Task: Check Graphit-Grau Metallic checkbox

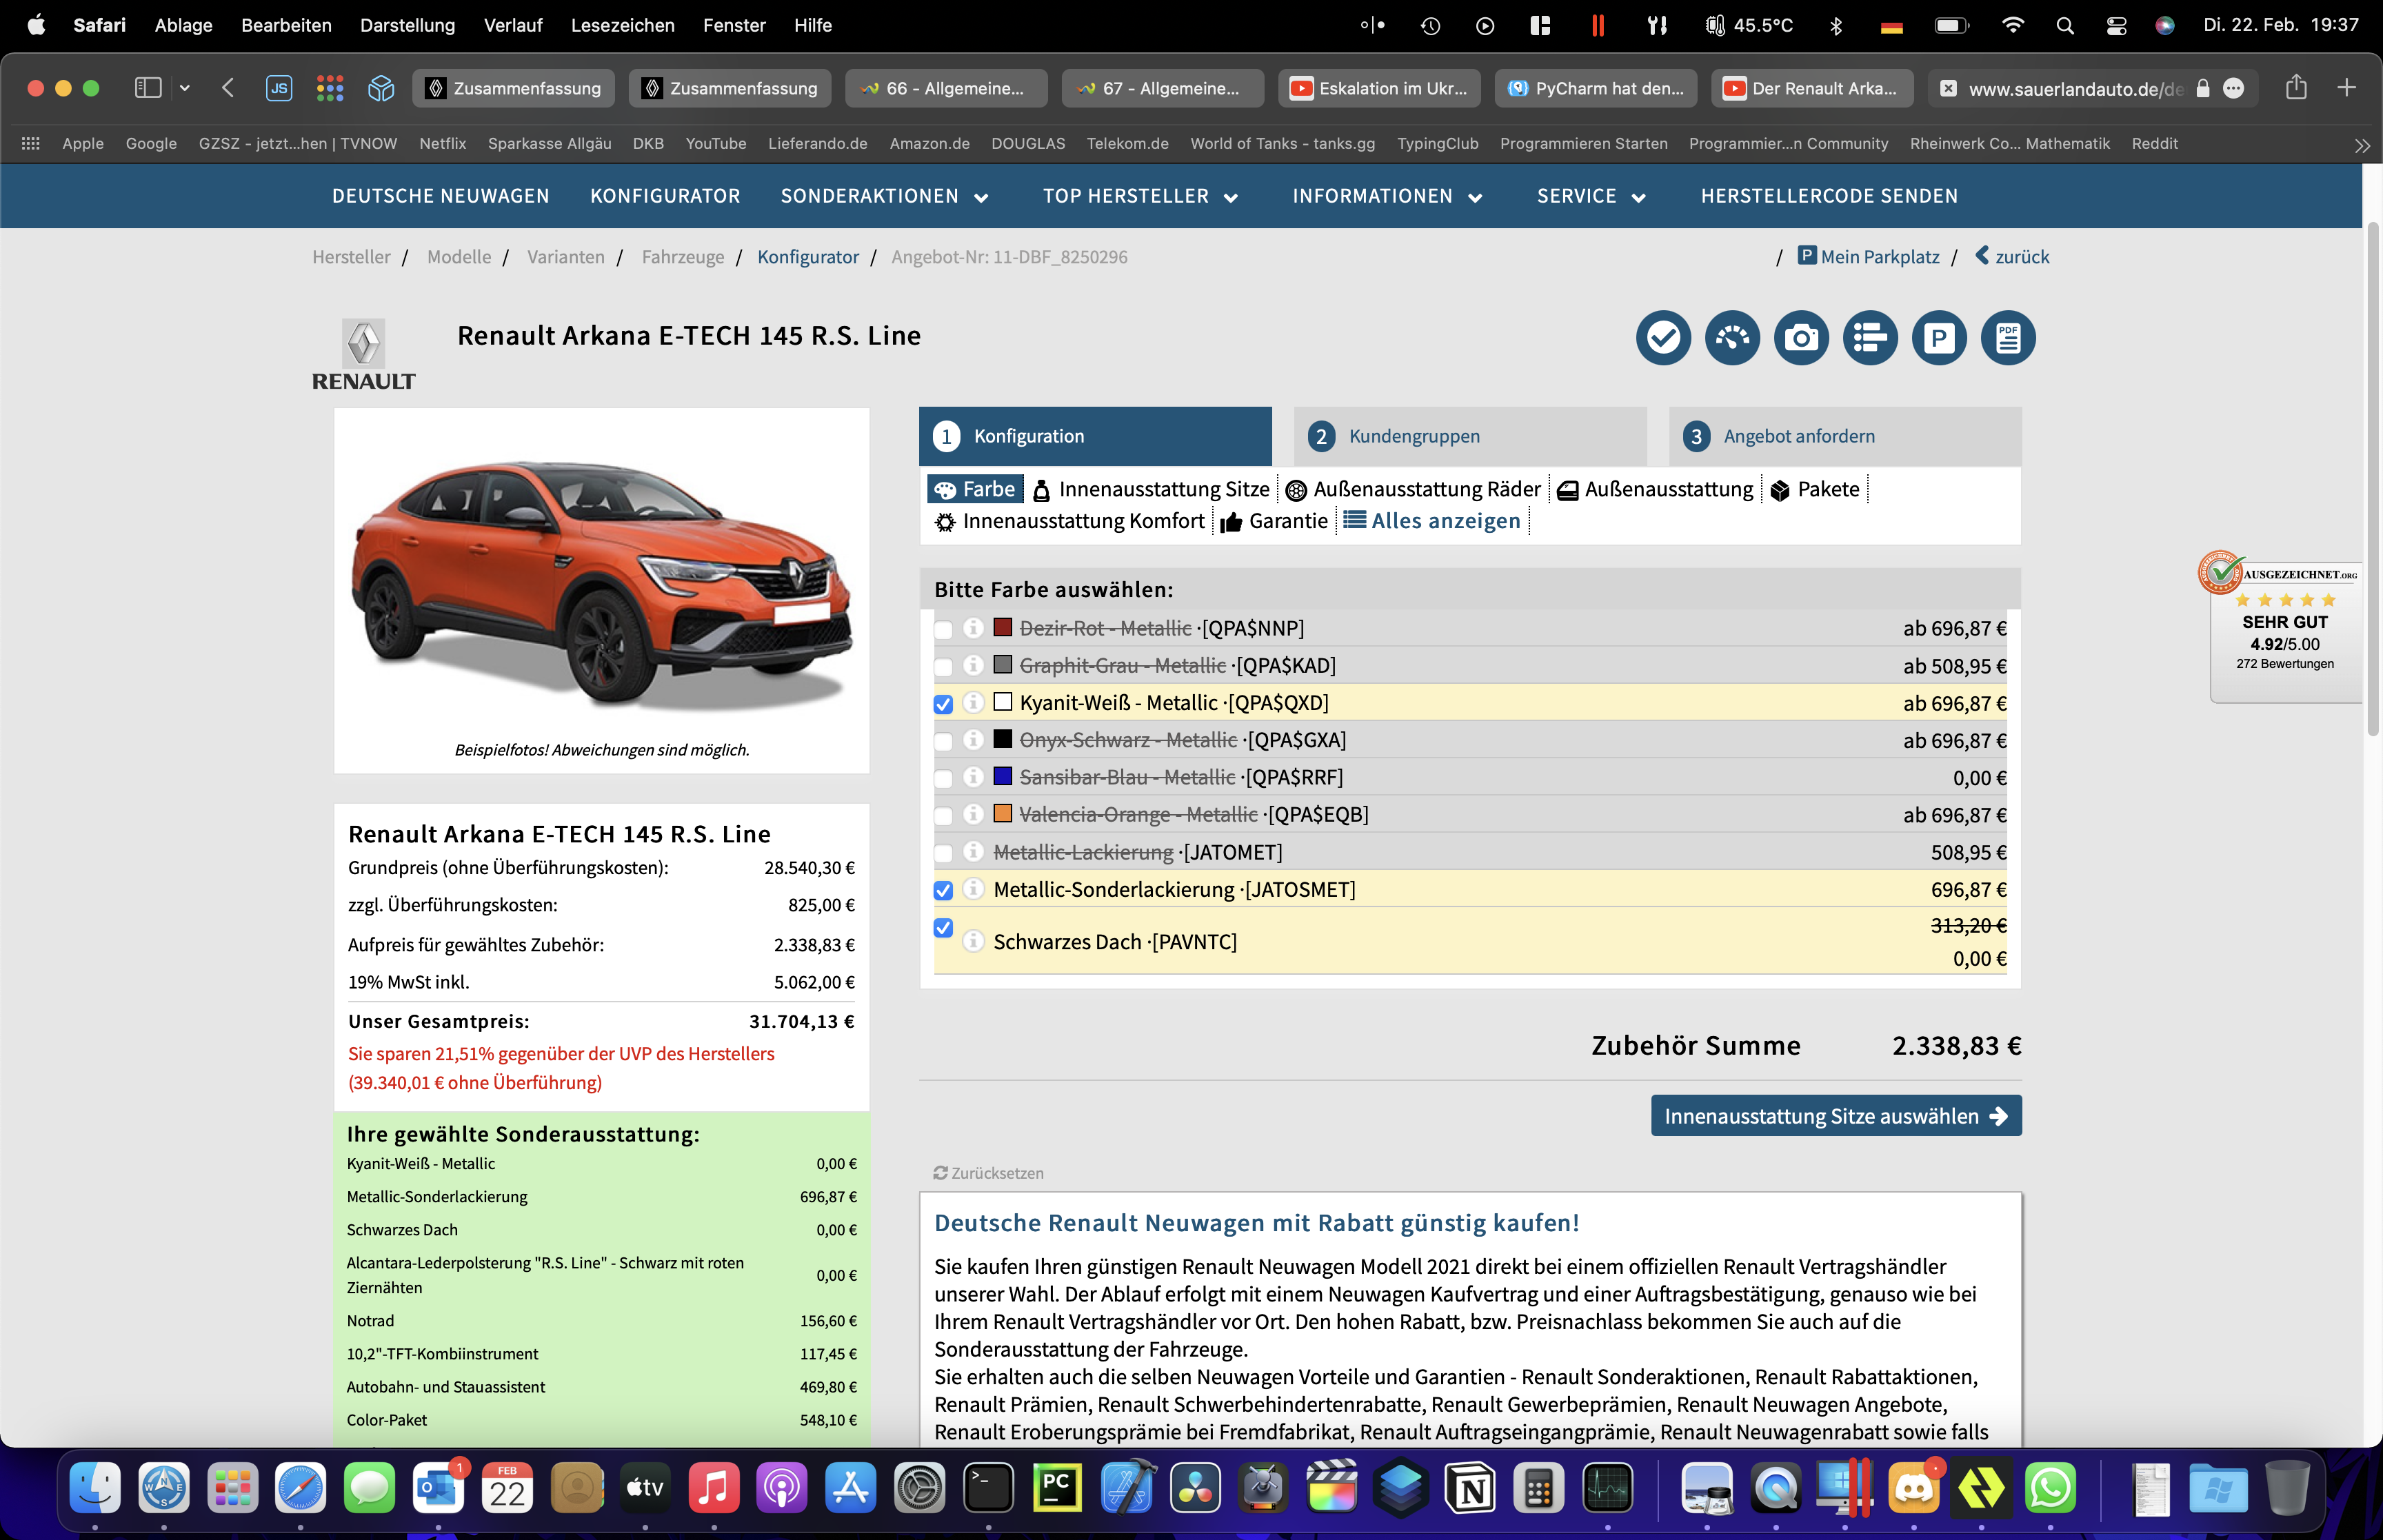Action: tap(943, 667)
